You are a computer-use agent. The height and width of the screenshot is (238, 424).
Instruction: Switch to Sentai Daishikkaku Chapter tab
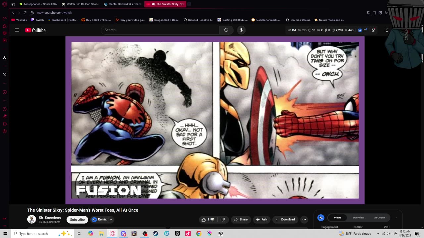tap(123, 4)
